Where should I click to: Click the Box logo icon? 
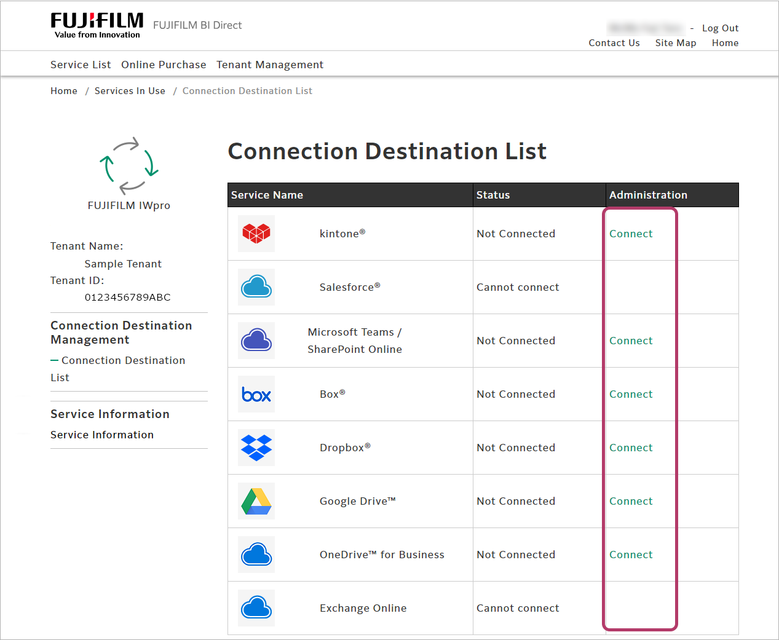[x=256, y=394]
